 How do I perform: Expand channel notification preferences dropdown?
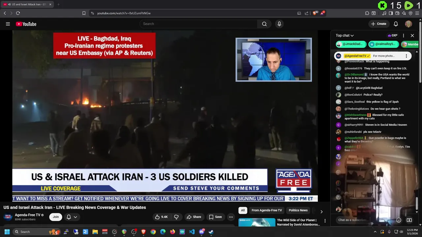[72, 217]
